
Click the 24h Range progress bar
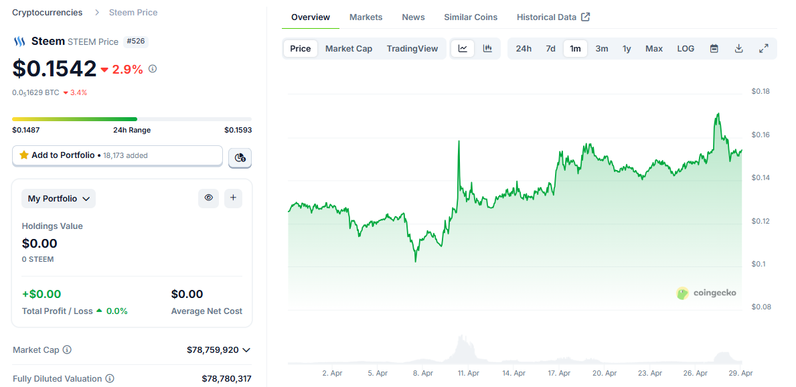click(132, 119)
